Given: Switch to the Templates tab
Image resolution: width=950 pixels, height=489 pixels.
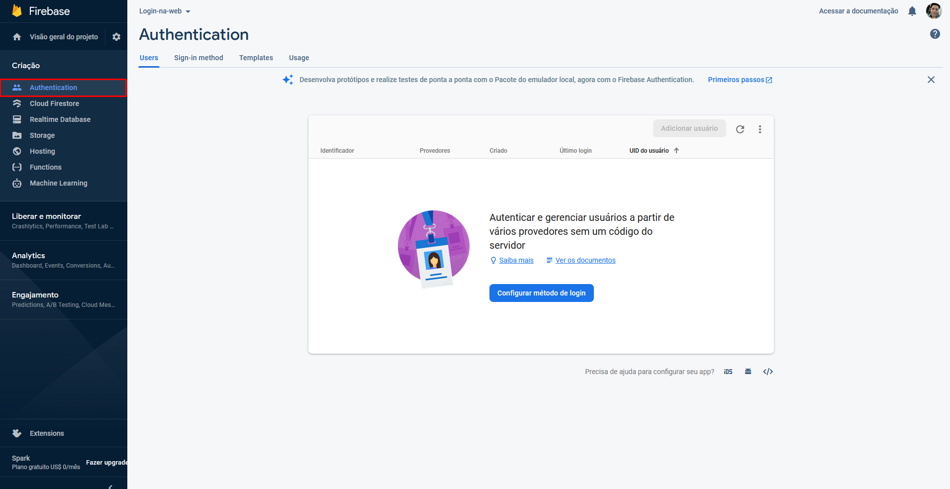Looking at the screenshot, I should point(256,58).
